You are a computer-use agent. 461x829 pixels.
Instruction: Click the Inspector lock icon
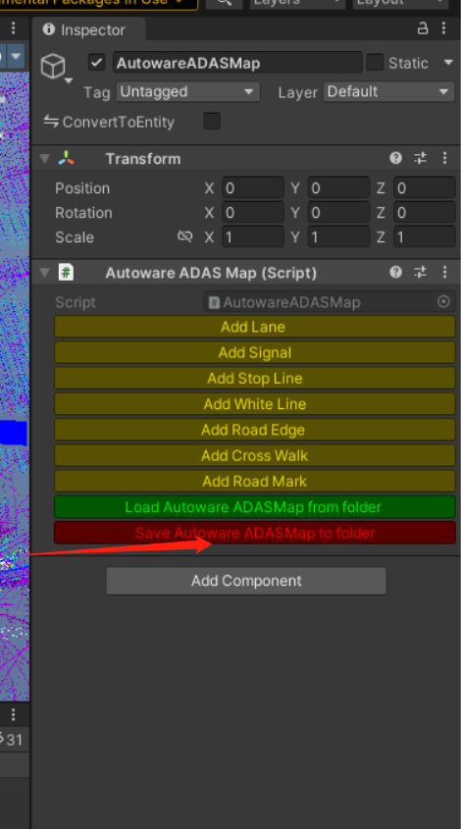(423, 28)
